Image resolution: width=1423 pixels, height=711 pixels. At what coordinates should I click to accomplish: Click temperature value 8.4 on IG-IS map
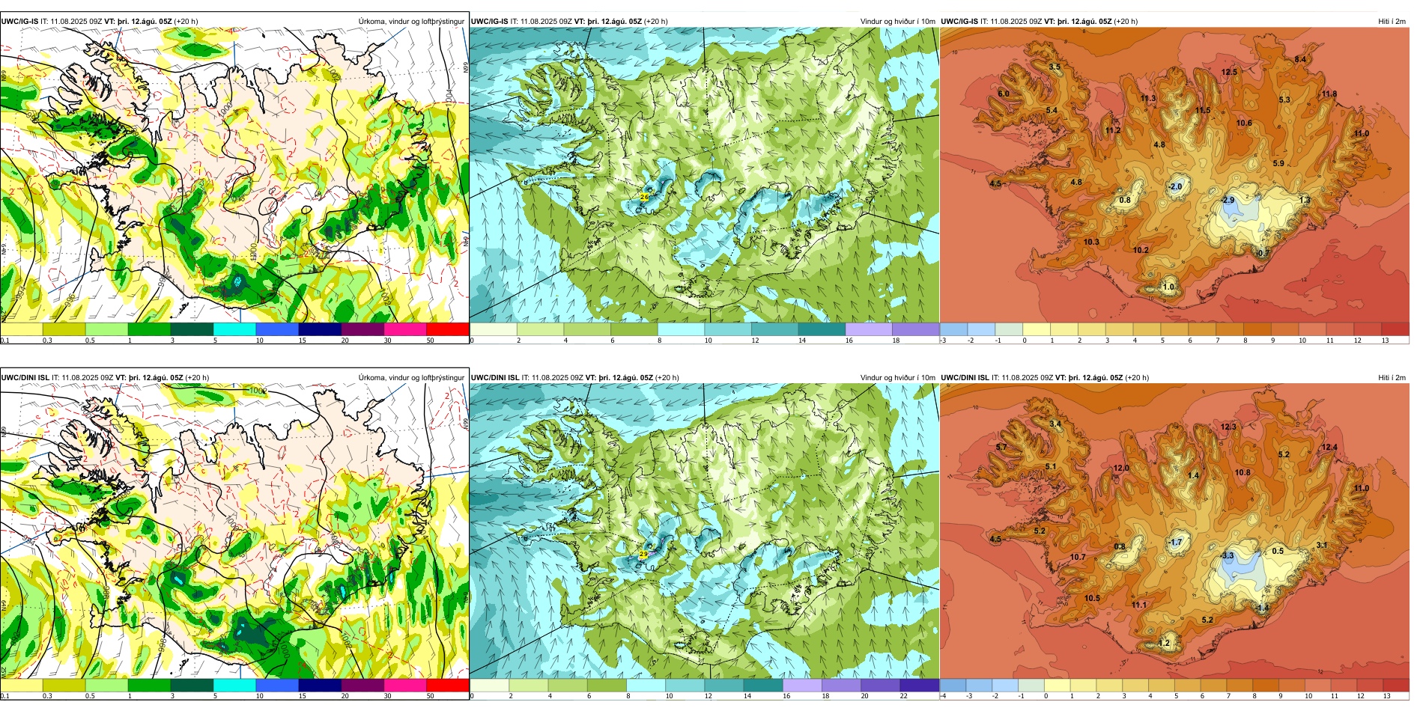tap(1300, 60)
